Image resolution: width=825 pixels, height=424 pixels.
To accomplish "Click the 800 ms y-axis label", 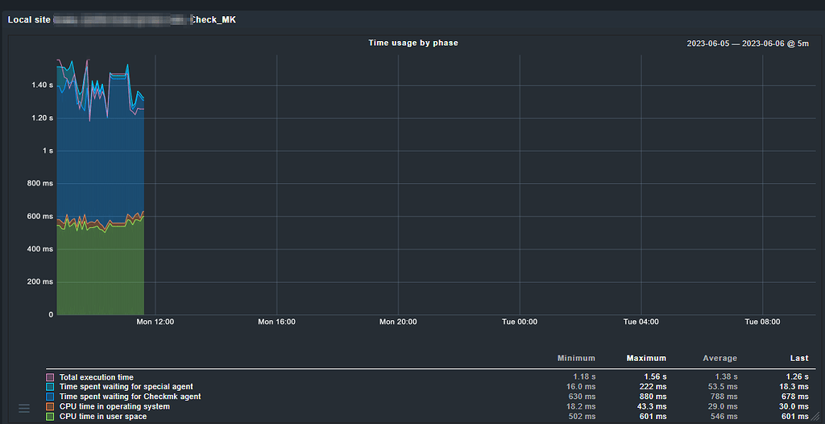I will (41, 183).
